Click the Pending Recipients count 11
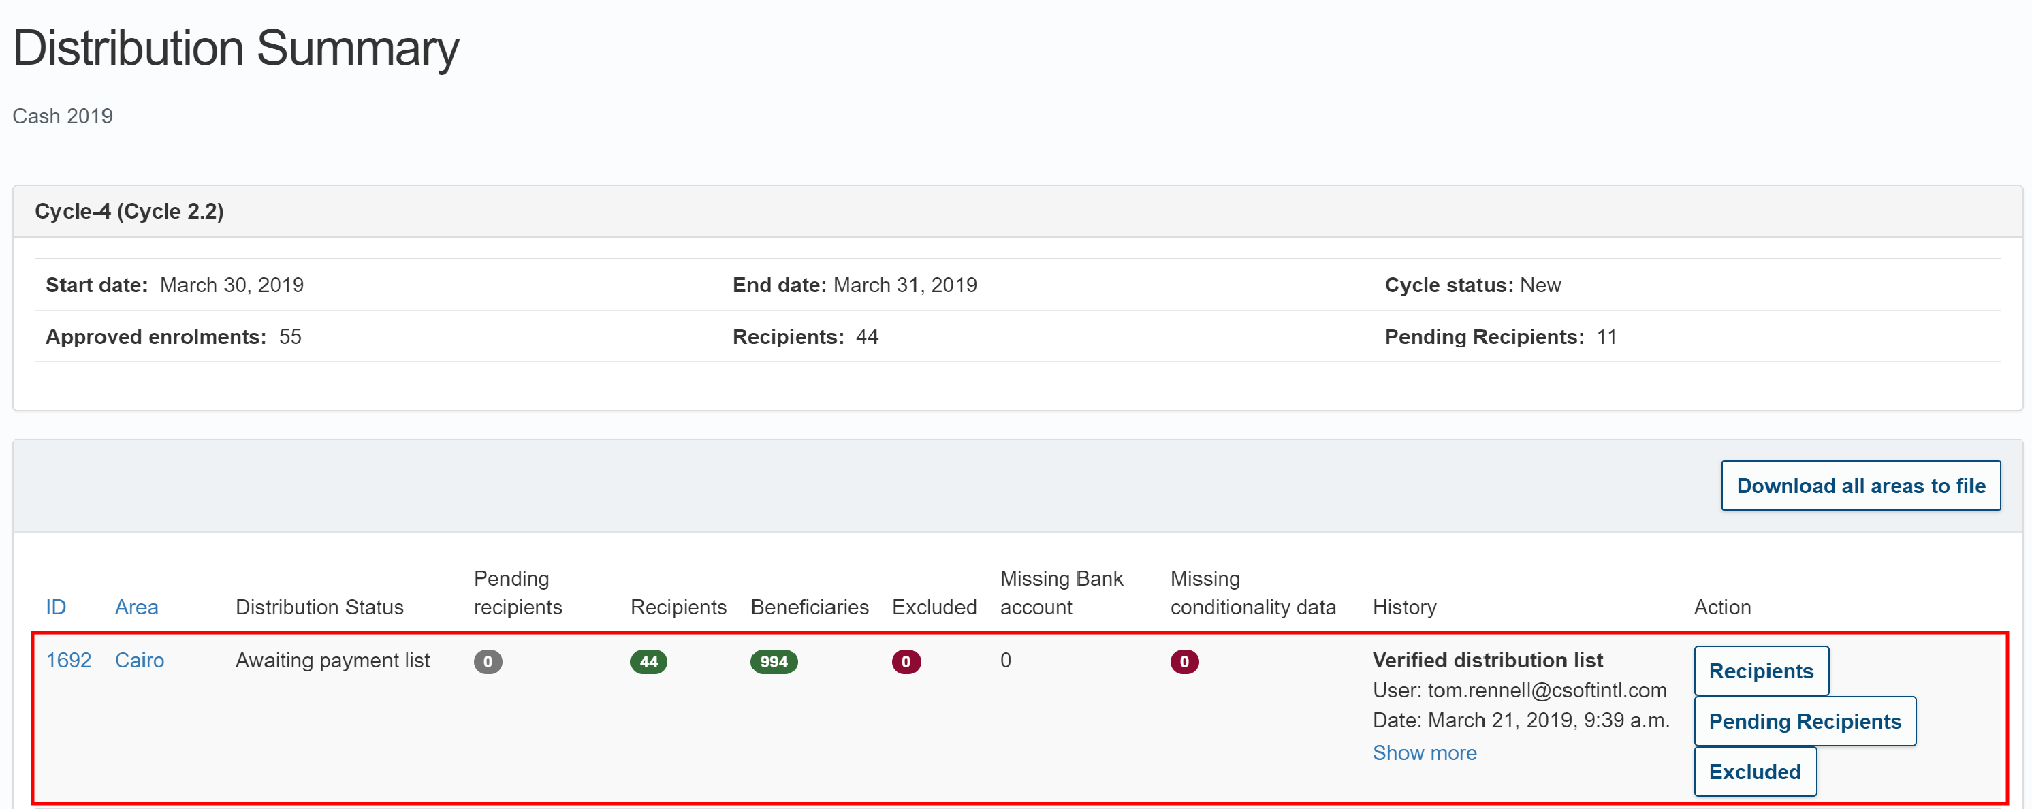The image size is (2032, 809). point(1606,336)
